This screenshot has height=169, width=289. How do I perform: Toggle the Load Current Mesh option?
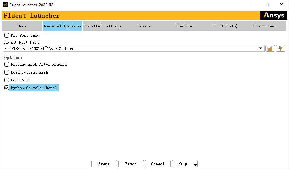point(7,72)
